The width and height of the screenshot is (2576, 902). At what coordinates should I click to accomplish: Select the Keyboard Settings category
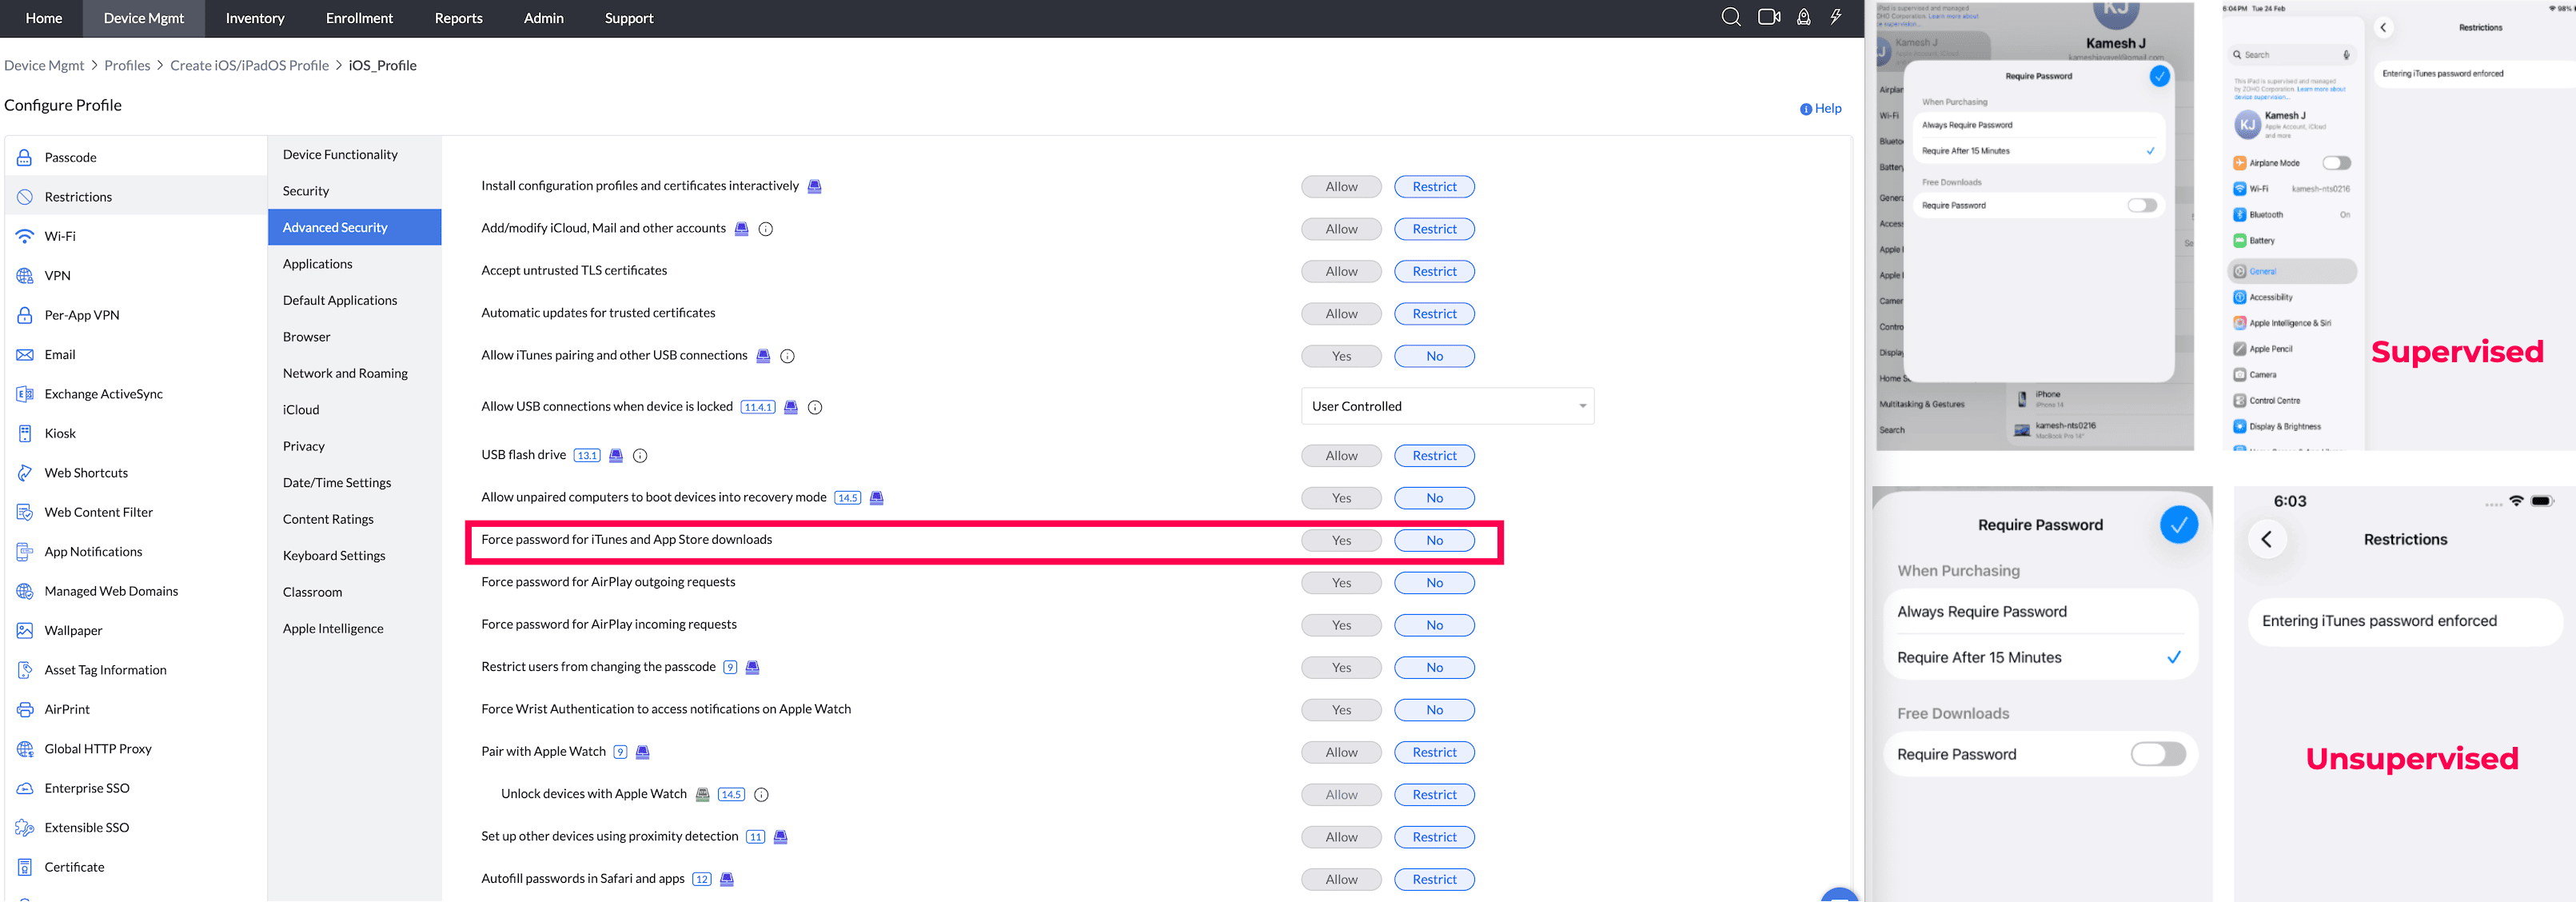point(334,555)
